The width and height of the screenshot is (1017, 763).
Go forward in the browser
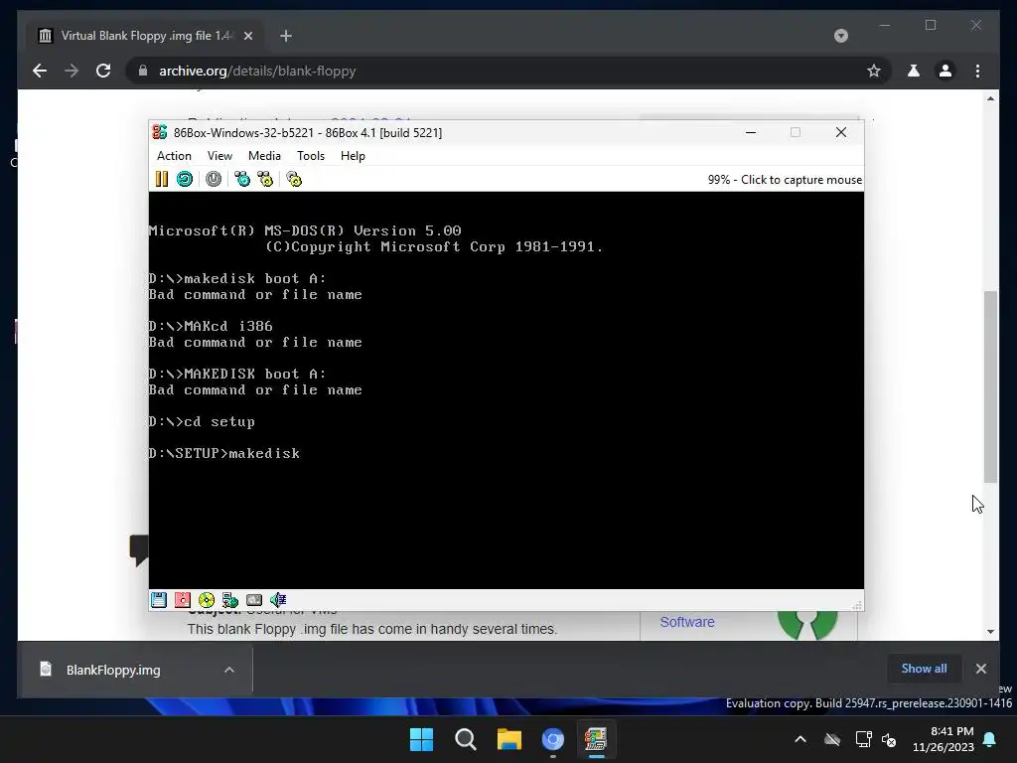[72, 71]
